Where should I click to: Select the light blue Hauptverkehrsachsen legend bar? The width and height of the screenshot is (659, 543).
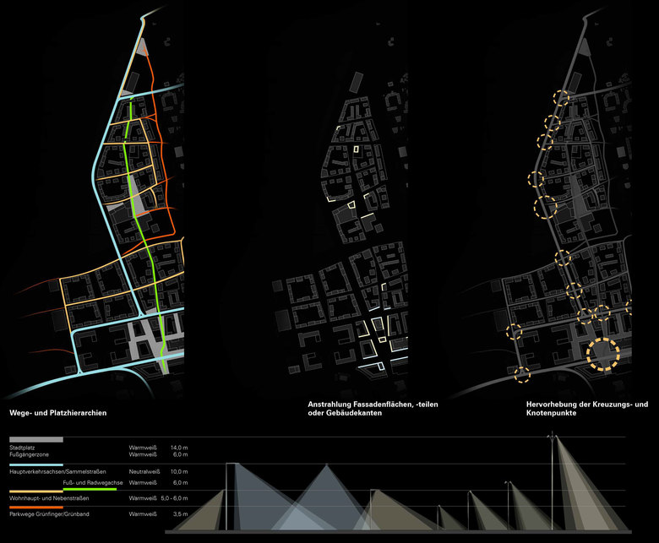click(x=35, y=464)
